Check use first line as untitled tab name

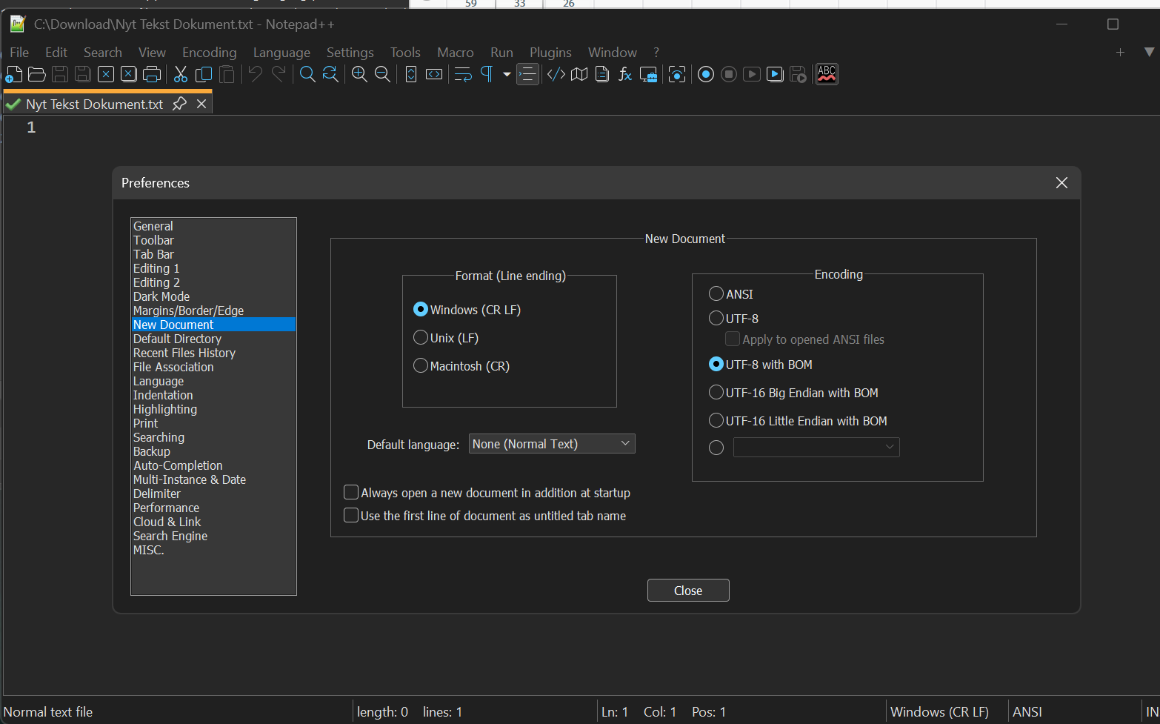tap(351, 516)
